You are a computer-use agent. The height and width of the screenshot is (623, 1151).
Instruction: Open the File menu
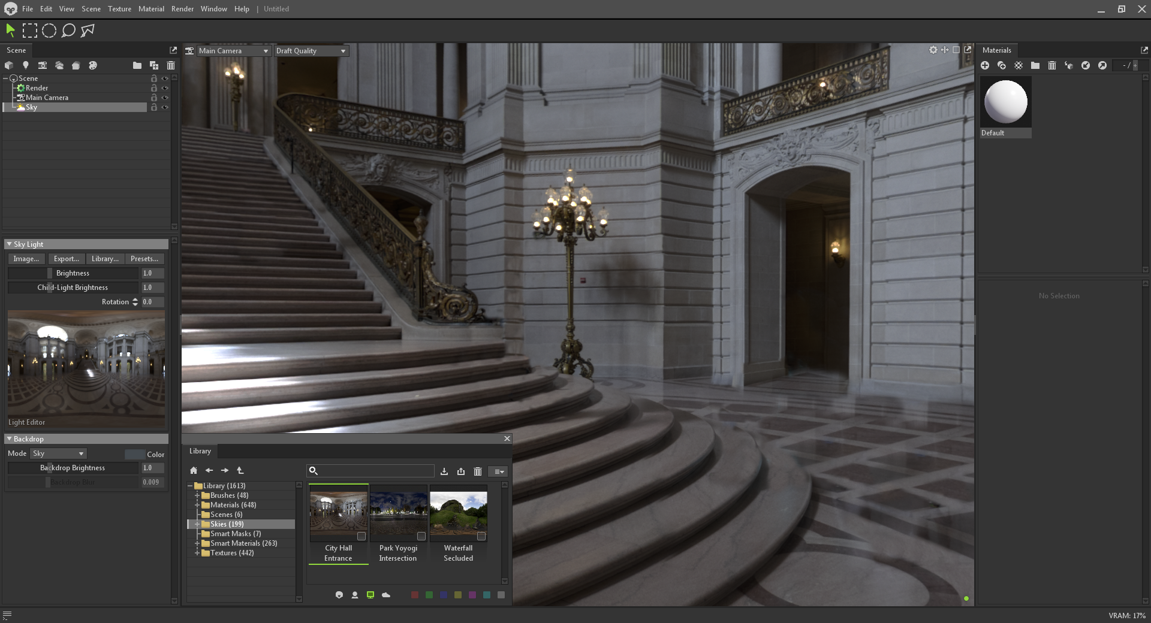[28, 9]
